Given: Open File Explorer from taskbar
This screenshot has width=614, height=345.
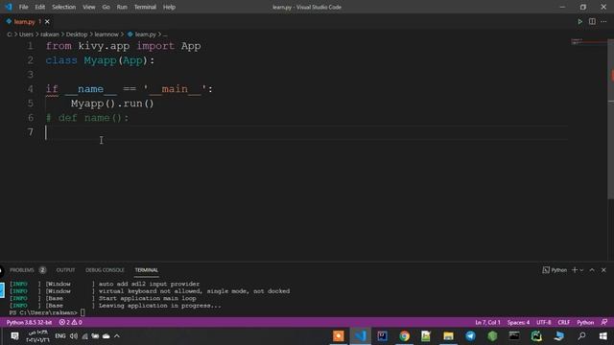Looking at the screenshot, I should pyautogui.click(x=448, y=336).
